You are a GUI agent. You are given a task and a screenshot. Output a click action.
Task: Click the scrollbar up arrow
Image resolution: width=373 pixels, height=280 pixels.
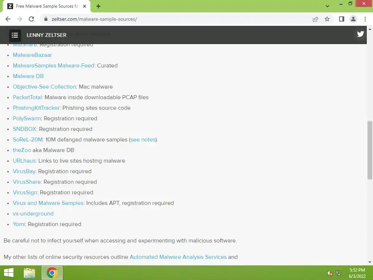click(370, 29)
